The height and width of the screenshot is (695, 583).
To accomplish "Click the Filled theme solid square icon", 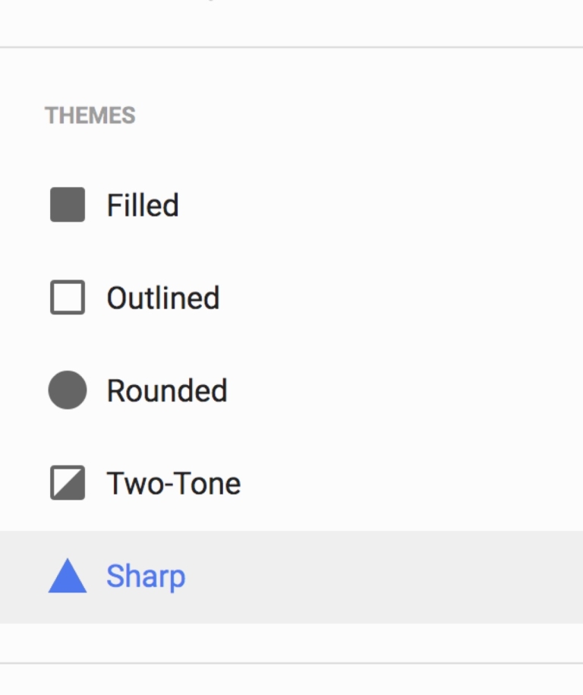I will click(68, 205).
